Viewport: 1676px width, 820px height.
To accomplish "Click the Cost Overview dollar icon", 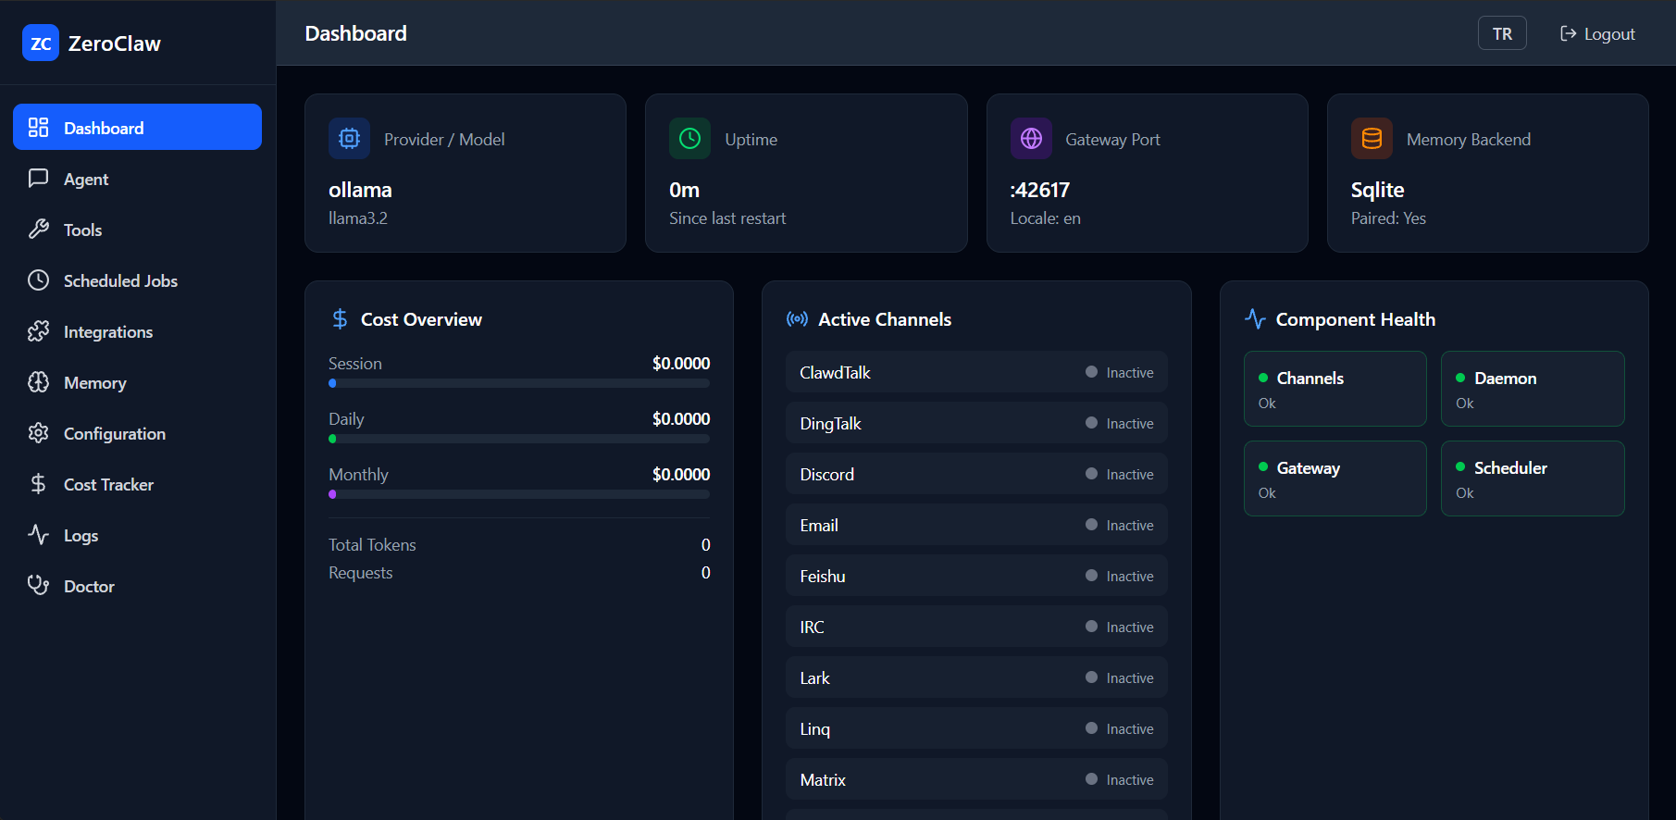I will tap(340, 319).
